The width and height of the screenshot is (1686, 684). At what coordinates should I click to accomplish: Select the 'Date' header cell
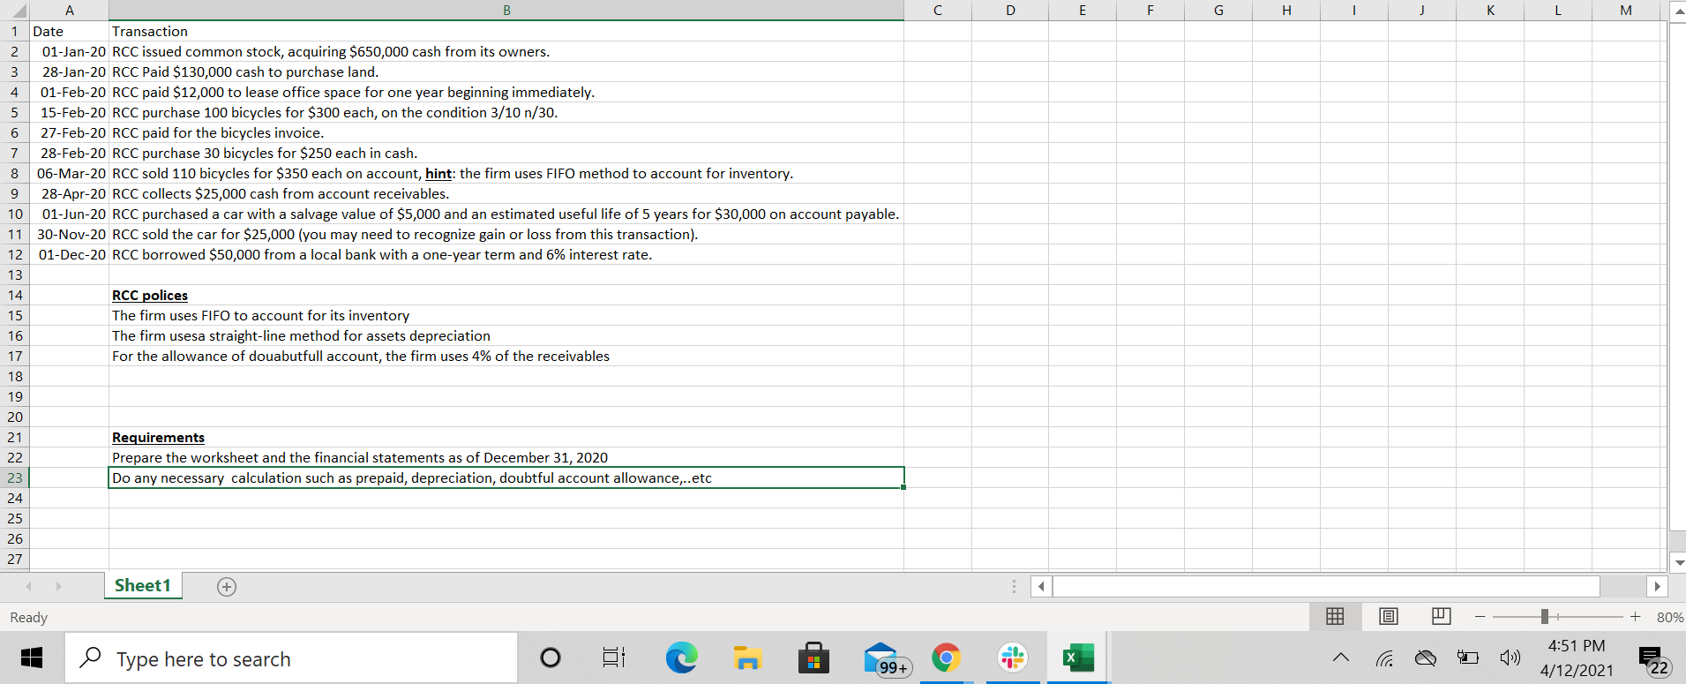click(69, 31)
